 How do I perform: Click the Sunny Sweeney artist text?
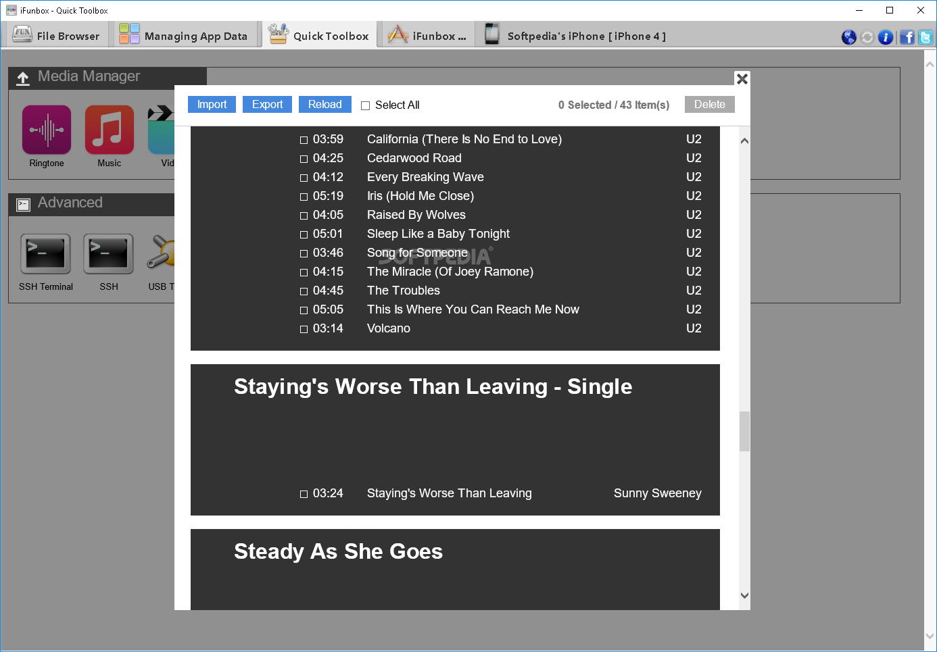pyautogui.click(x=658, y=493)
